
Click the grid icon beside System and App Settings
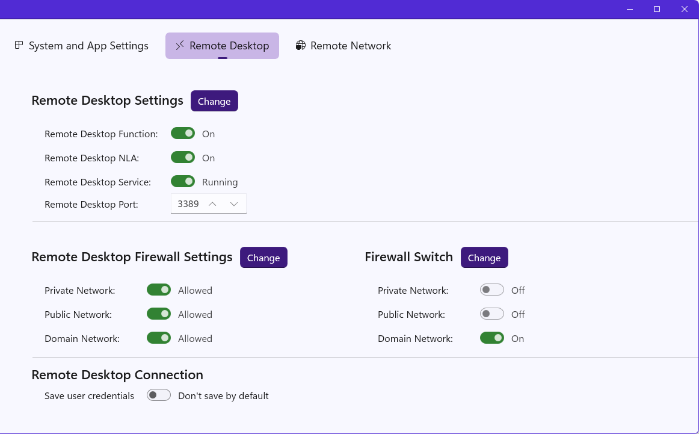[19, 45]
